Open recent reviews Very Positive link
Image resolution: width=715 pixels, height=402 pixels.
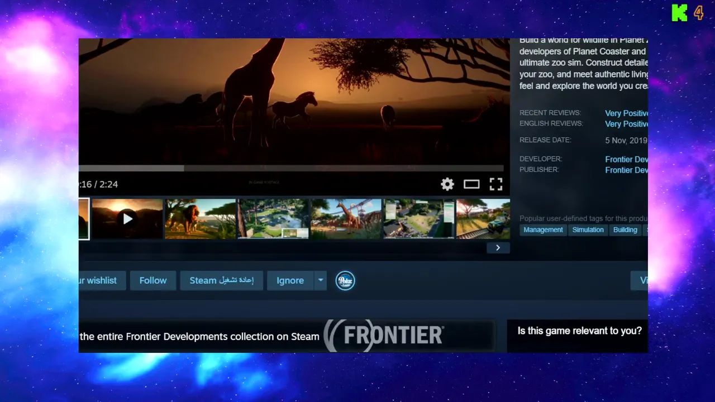(626, 113)
